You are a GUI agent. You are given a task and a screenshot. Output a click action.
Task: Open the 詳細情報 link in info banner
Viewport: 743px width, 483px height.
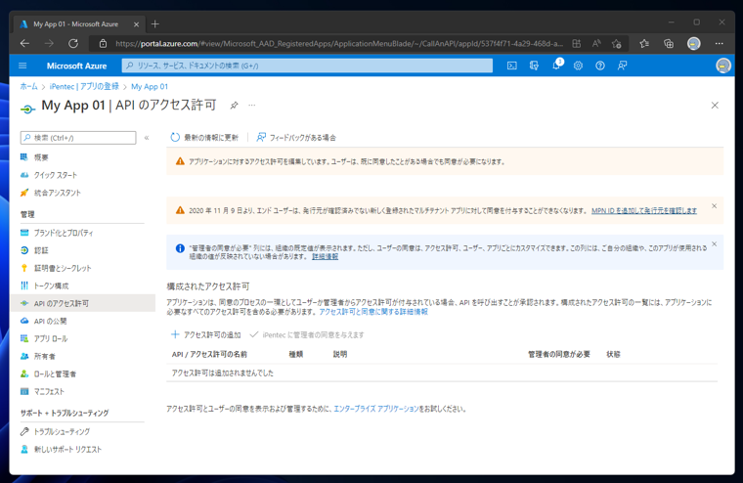(x=325, y=256)
